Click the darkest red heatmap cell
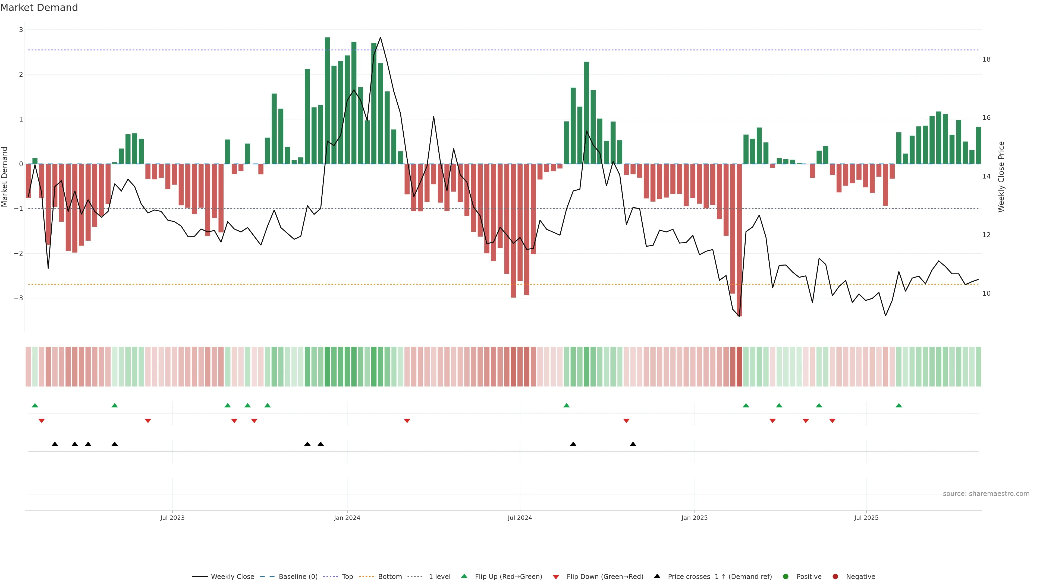The image size is (1043, 586). point(739,367)
